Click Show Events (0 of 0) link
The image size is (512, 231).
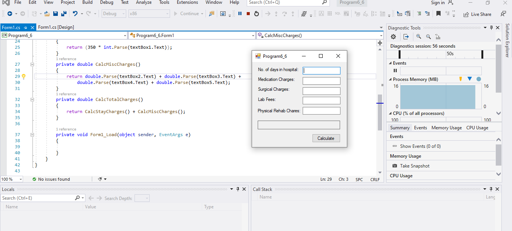point(420,146)
